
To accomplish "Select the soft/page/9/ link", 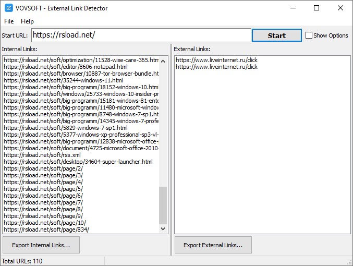I will tap(43, 216).
